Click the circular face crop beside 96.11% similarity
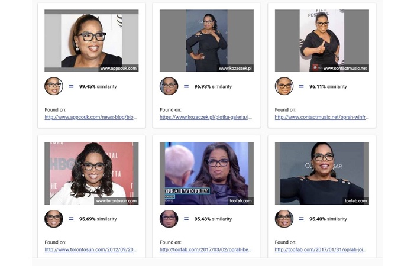 pos(284,86)
